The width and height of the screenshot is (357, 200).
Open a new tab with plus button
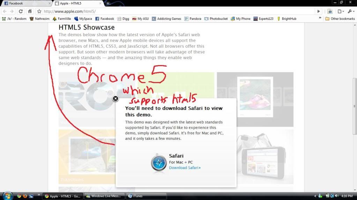click(x=108, y=3)
